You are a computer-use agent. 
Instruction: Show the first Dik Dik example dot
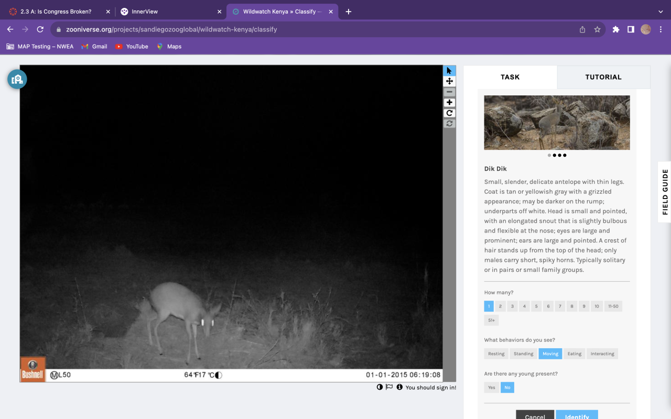[549, 155]
